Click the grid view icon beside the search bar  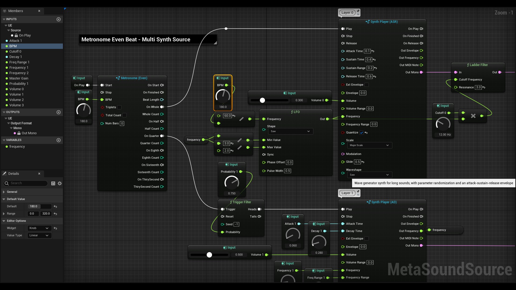53,183
